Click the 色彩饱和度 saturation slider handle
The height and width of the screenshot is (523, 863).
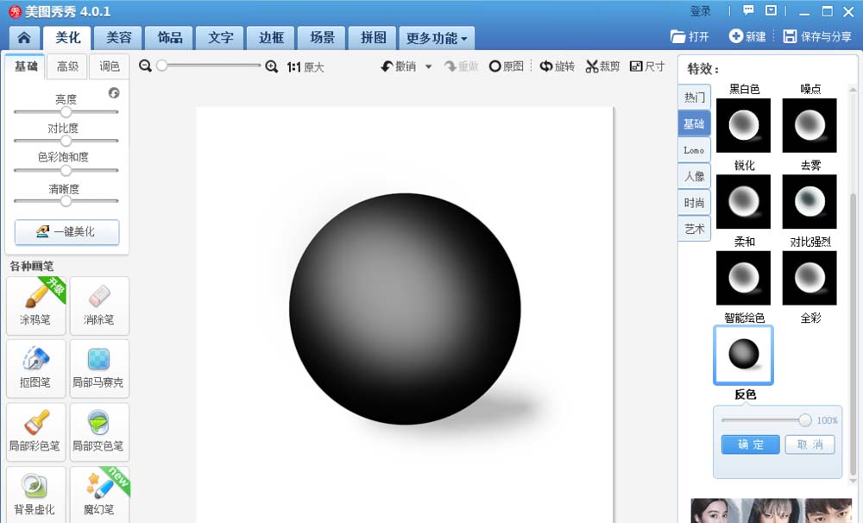66,170
